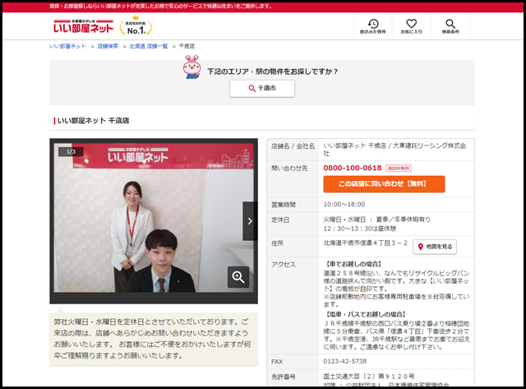Click the shop notice under the photo
The width and height of the screenshot is (526, 389).
point(154,339)
